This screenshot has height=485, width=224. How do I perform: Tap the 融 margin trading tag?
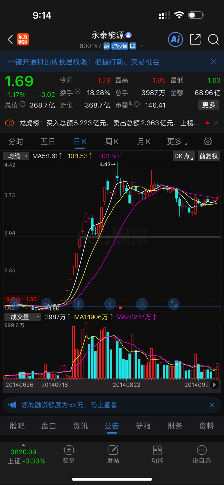[x=106, y=46]
